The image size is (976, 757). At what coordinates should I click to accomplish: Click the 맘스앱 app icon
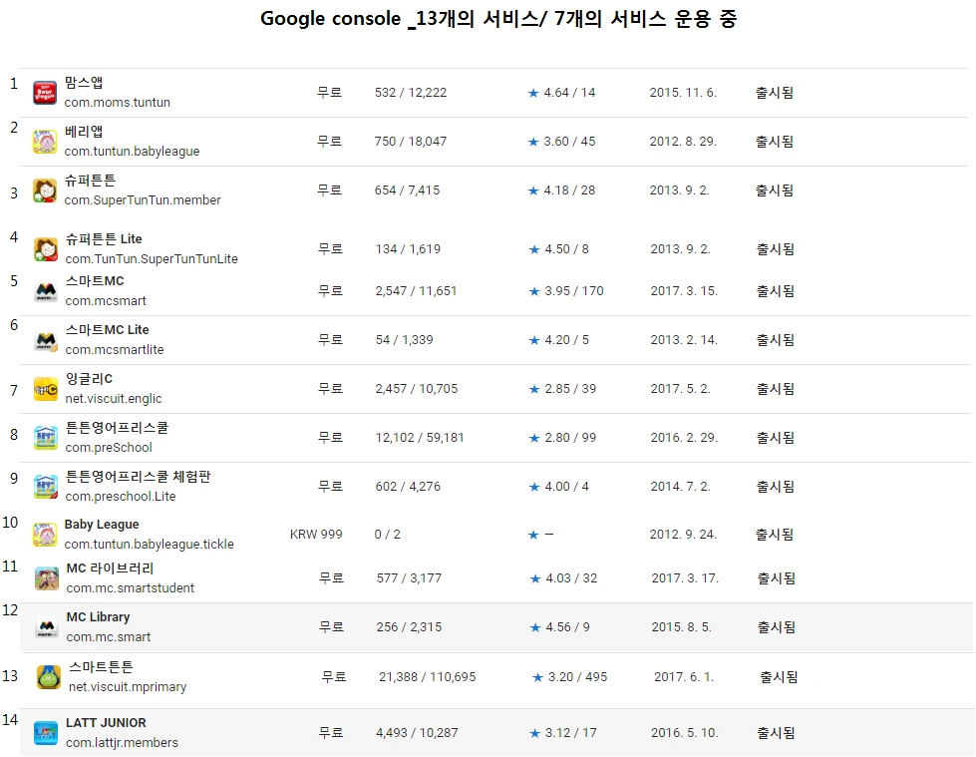coord(45,93)
